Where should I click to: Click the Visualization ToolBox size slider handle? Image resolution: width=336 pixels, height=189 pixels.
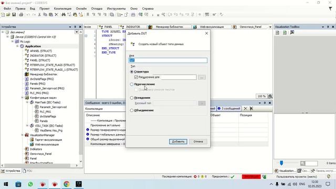(x=281, y=163)
